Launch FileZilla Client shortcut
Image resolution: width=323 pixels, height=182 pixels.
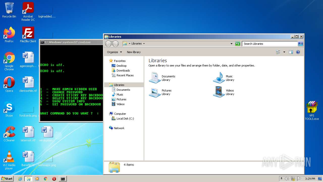[x=28, y=35]
